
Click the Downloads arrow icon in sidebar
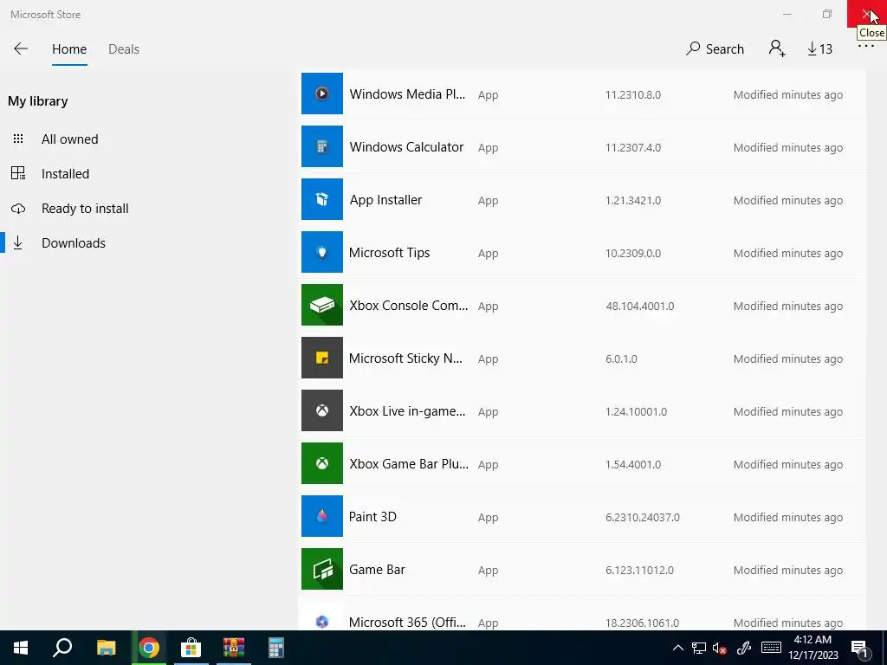(x=18, y=242)
